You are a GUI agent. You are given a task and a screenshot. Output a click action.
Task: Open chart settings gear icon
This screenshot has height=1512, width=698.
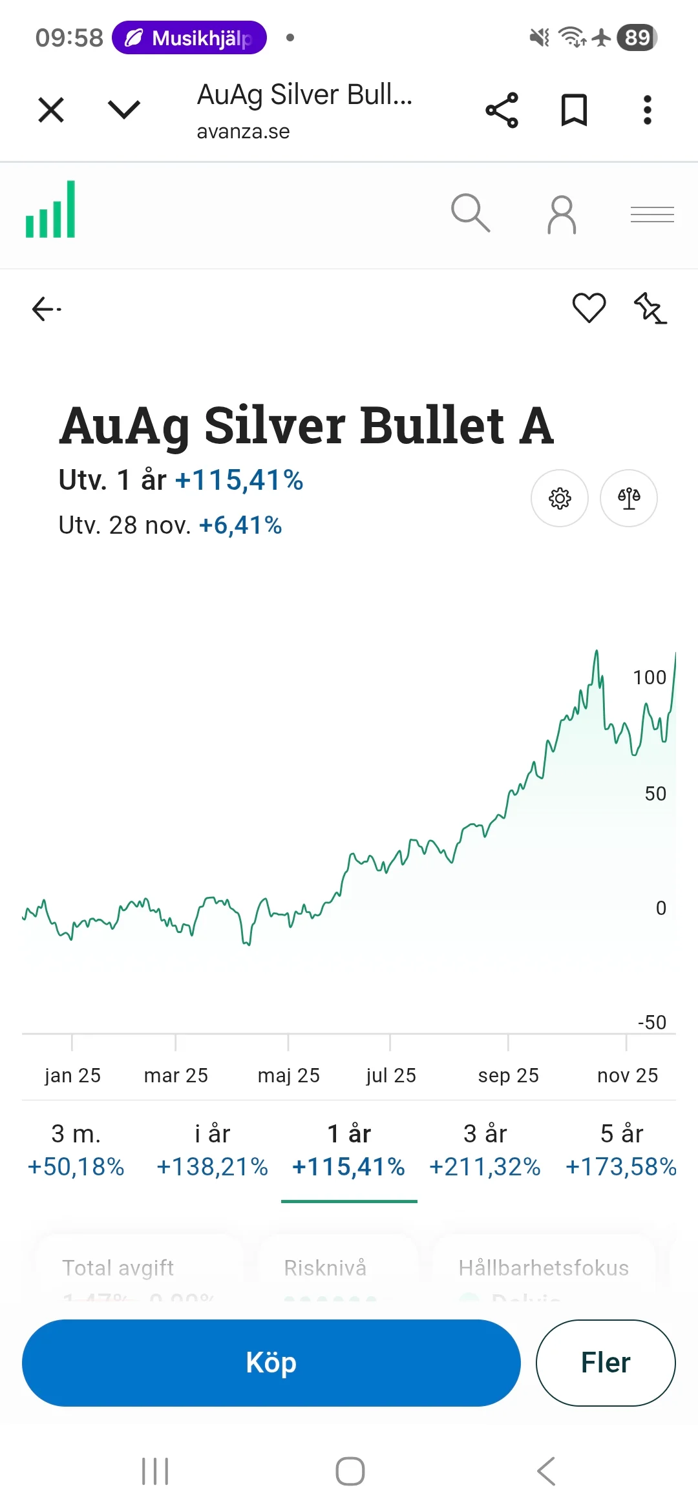click(x=560, y=498)
